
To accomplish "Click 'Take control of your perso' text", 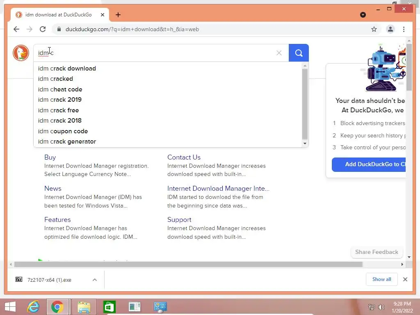I will tap(372, 147).
